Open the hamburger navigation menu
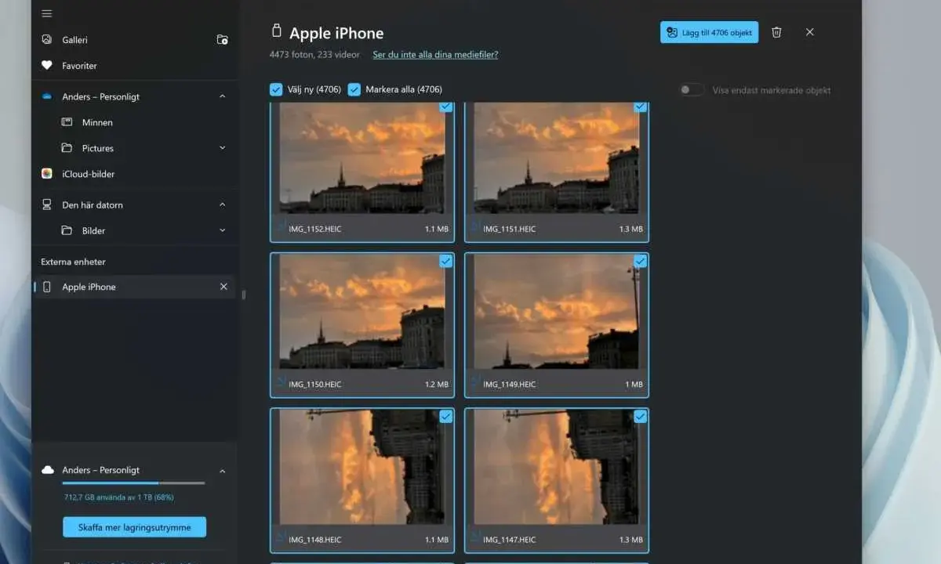 (47, 13)
